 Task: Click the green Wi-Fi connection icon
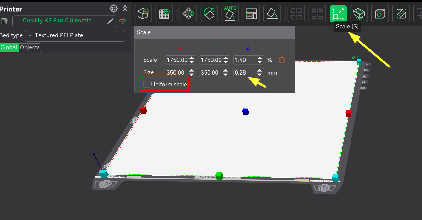pyautogui.click(x=122, y=21)
